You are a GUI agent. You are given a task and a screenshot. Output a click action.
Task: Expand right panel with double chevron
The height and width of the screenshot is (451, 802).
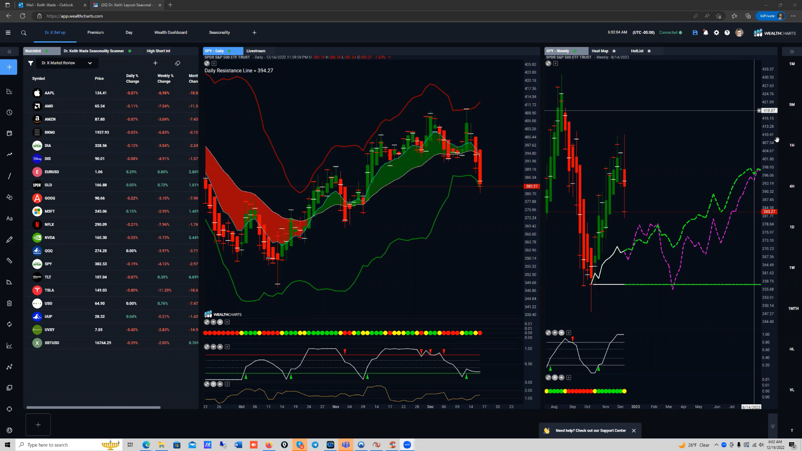click(792, 51)
